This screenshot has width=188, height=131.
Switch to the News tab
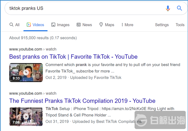pos(87,25)
